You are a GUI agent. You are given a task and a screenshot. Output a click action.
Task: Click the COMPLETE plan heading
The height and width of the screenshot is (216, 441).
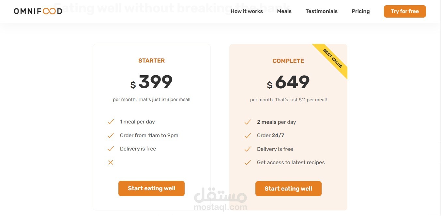(x=288, y=61)
